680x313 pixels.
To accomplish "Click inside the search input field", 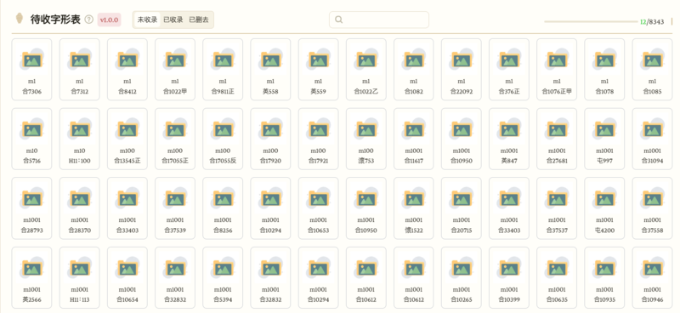I will point(379,20).
